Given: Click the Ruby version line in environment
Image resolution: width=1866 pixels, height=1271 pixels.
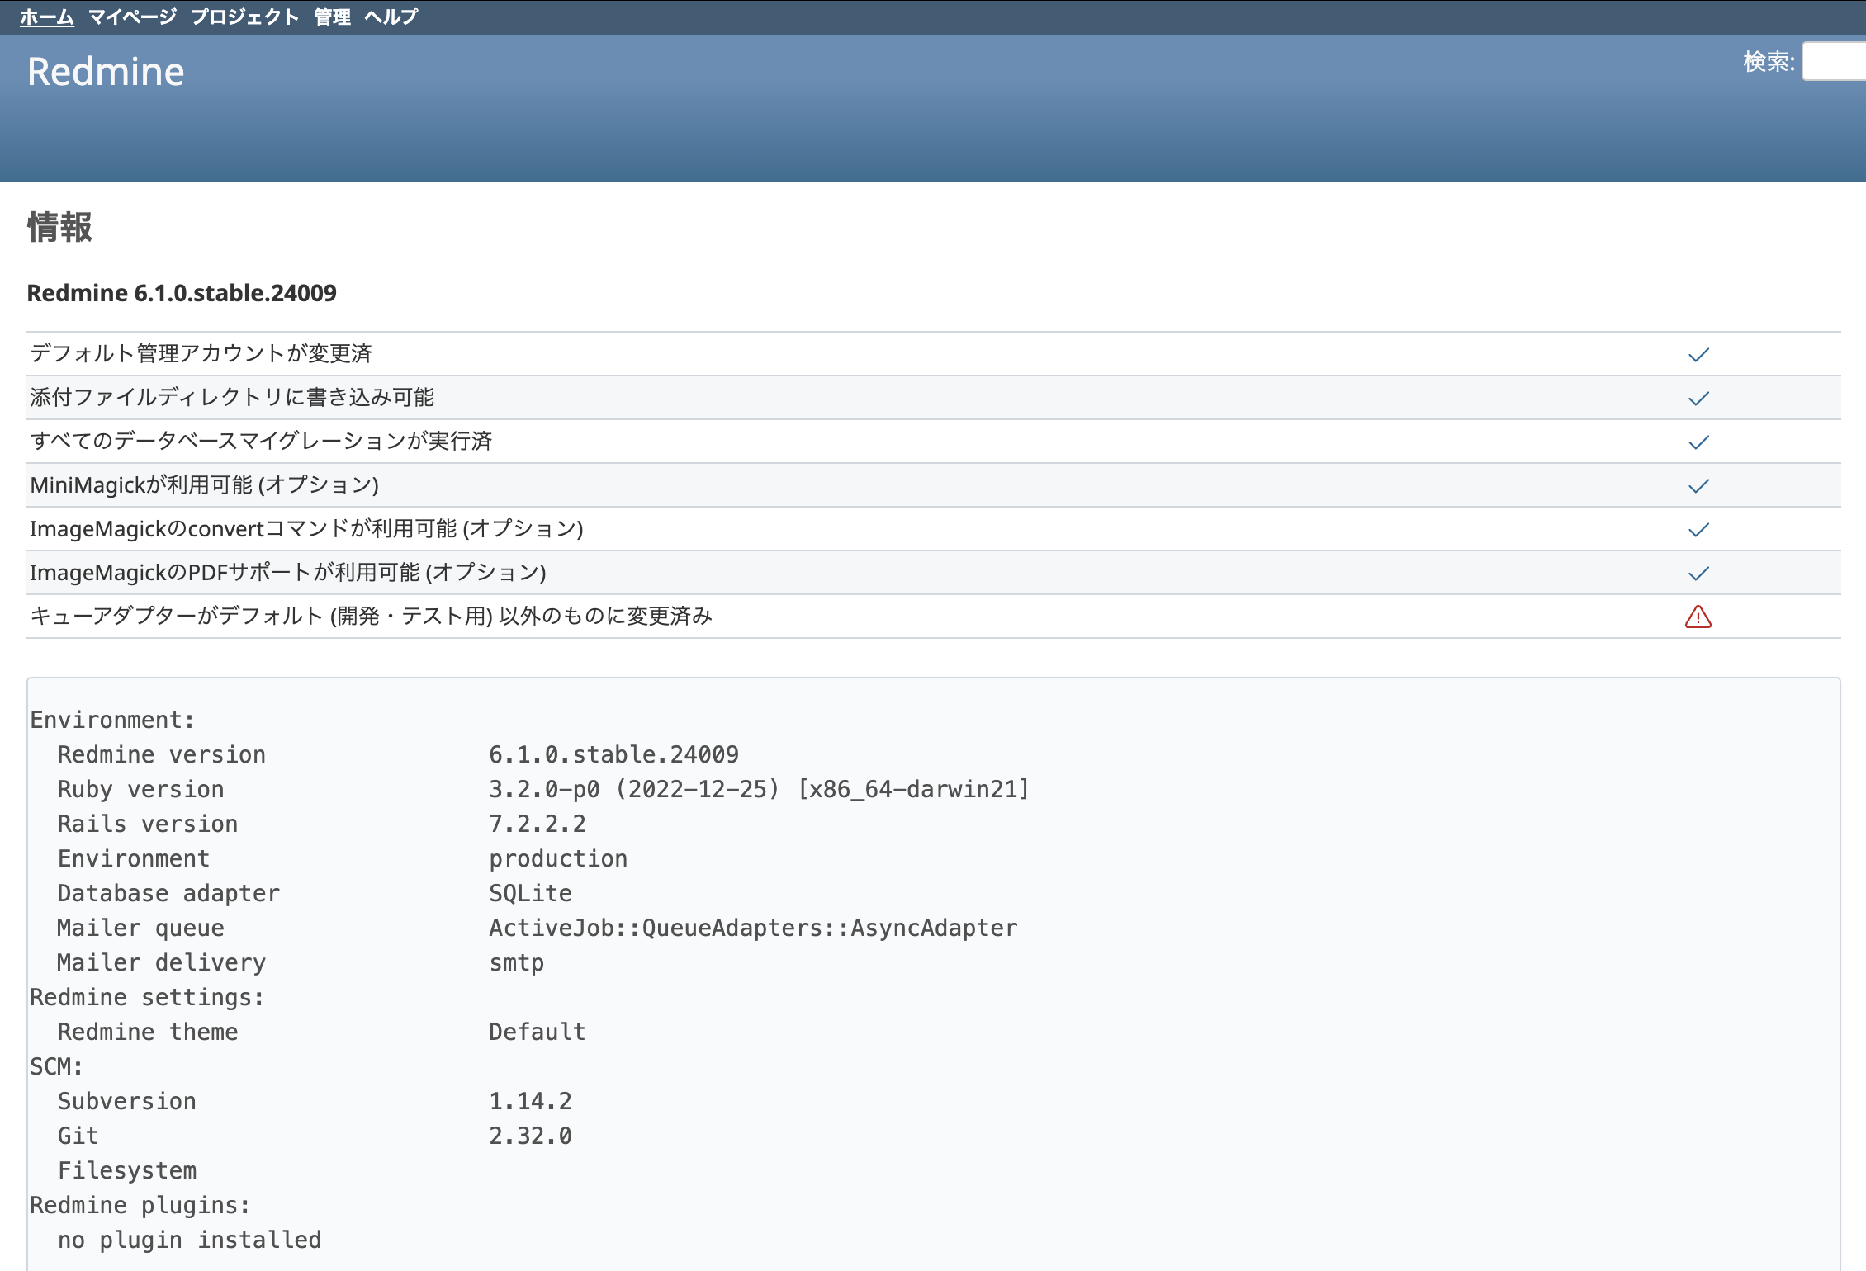Looking at the screenshot, I should 140,789.
